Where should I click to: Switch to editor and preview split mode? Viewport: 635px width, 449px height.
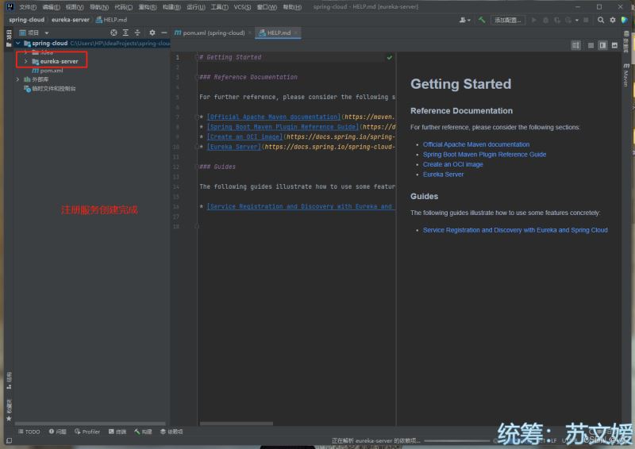tap(602, 45)
